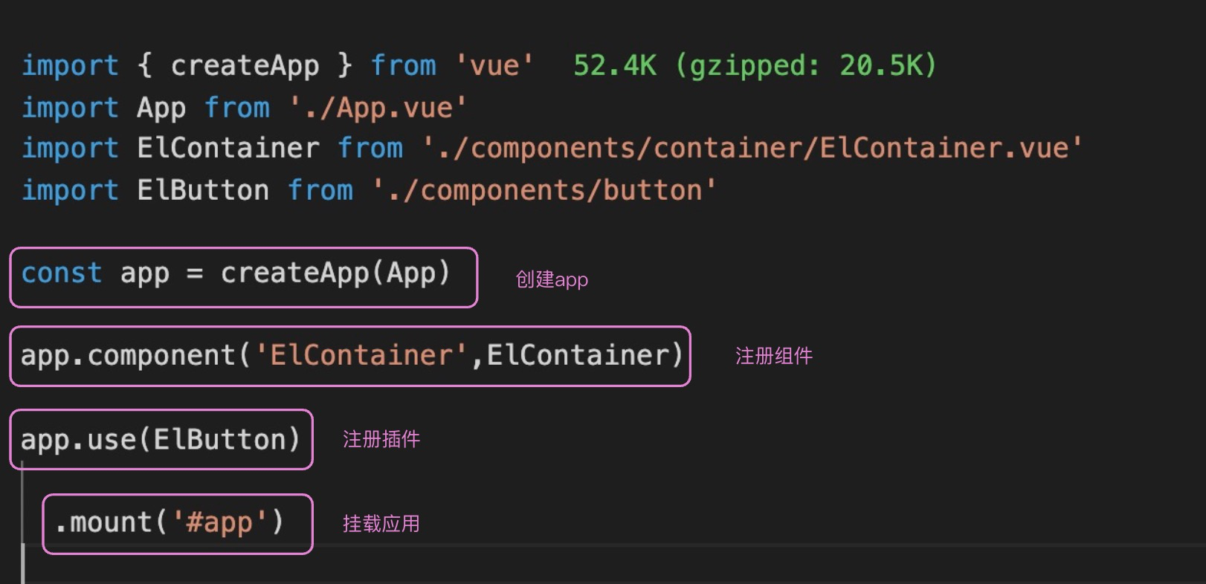Click the 注册插件 annotation label
Screen dimensions: 1206x584
[381, 440]
